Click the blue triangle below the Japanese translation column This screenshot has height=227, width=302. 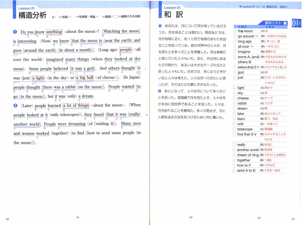[x=191, y=218]
